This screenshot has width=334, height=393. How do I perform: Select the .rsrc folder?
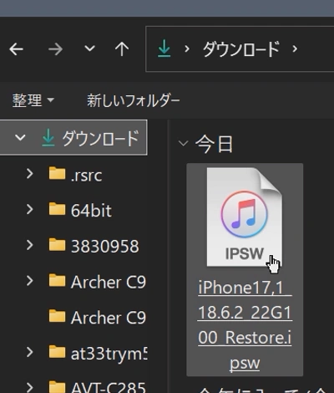tap(86, 176)
